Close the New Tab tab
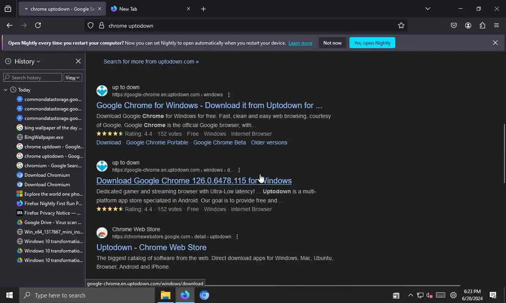The image size is (506, 303). [188, 9]
